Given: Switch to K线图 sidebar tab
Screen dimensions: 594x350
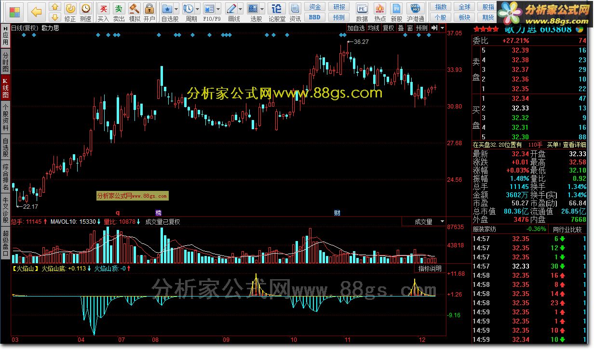Looking at the screenshot, I should tap(5, 87).
